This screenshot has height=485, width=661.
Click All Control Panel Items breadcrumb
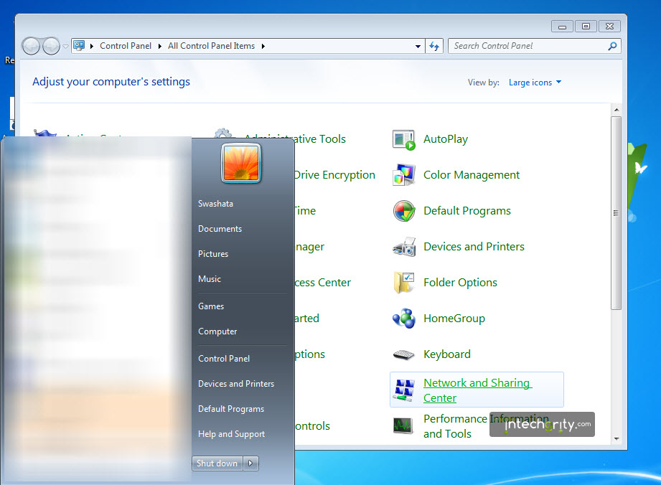(211, 46)
